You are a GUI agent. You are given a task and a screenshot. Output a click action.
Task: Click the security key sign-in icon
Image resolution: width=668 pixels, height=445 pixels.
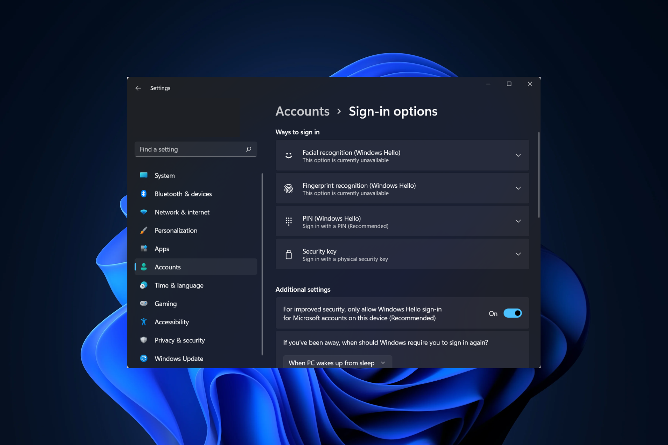click(x=288, y=254)
